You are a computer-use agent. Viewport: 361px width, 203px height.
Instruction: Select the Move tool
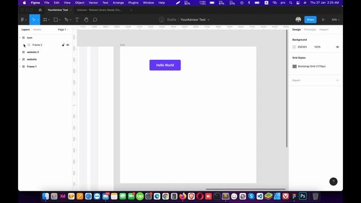34,20
